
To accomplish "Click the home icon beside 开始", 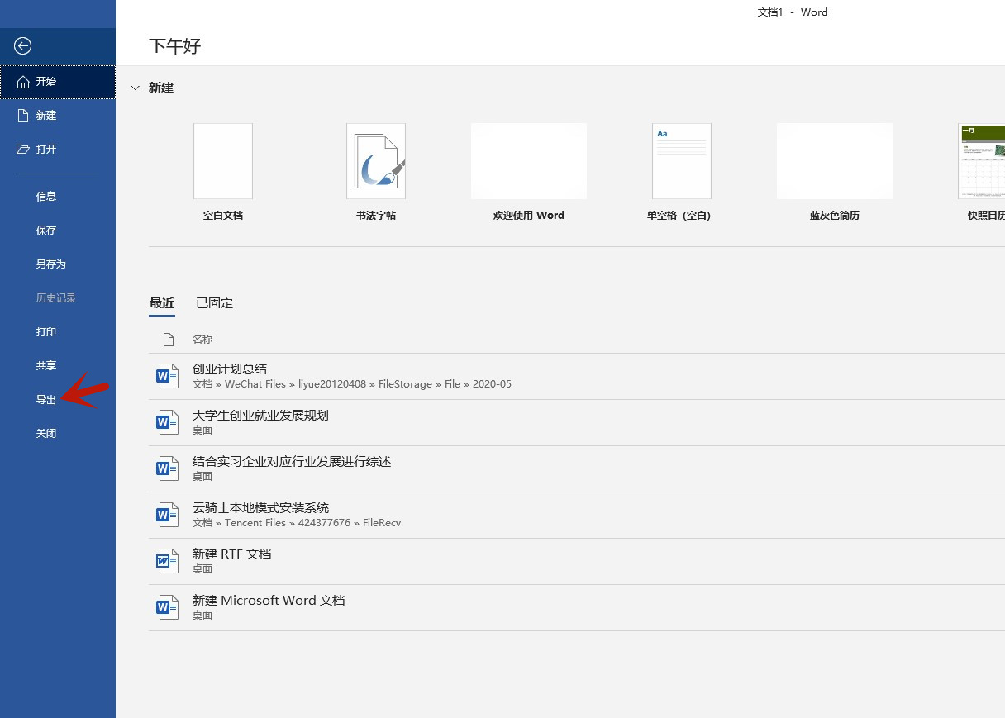I will point(23,82).
